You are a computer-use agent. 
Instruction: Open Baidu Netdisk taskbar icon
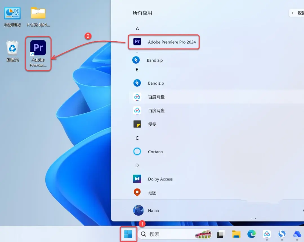(267, 234)
